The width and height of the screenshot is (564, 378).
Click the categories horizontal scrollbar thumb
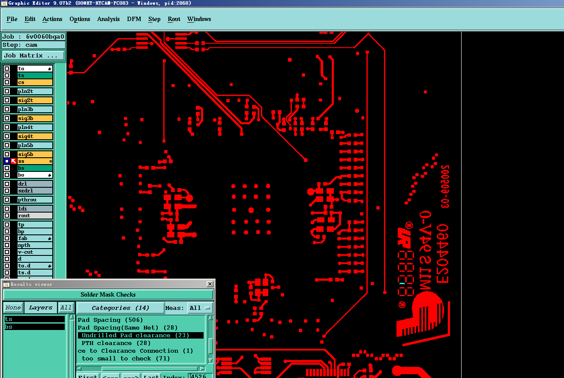[150, 369]
